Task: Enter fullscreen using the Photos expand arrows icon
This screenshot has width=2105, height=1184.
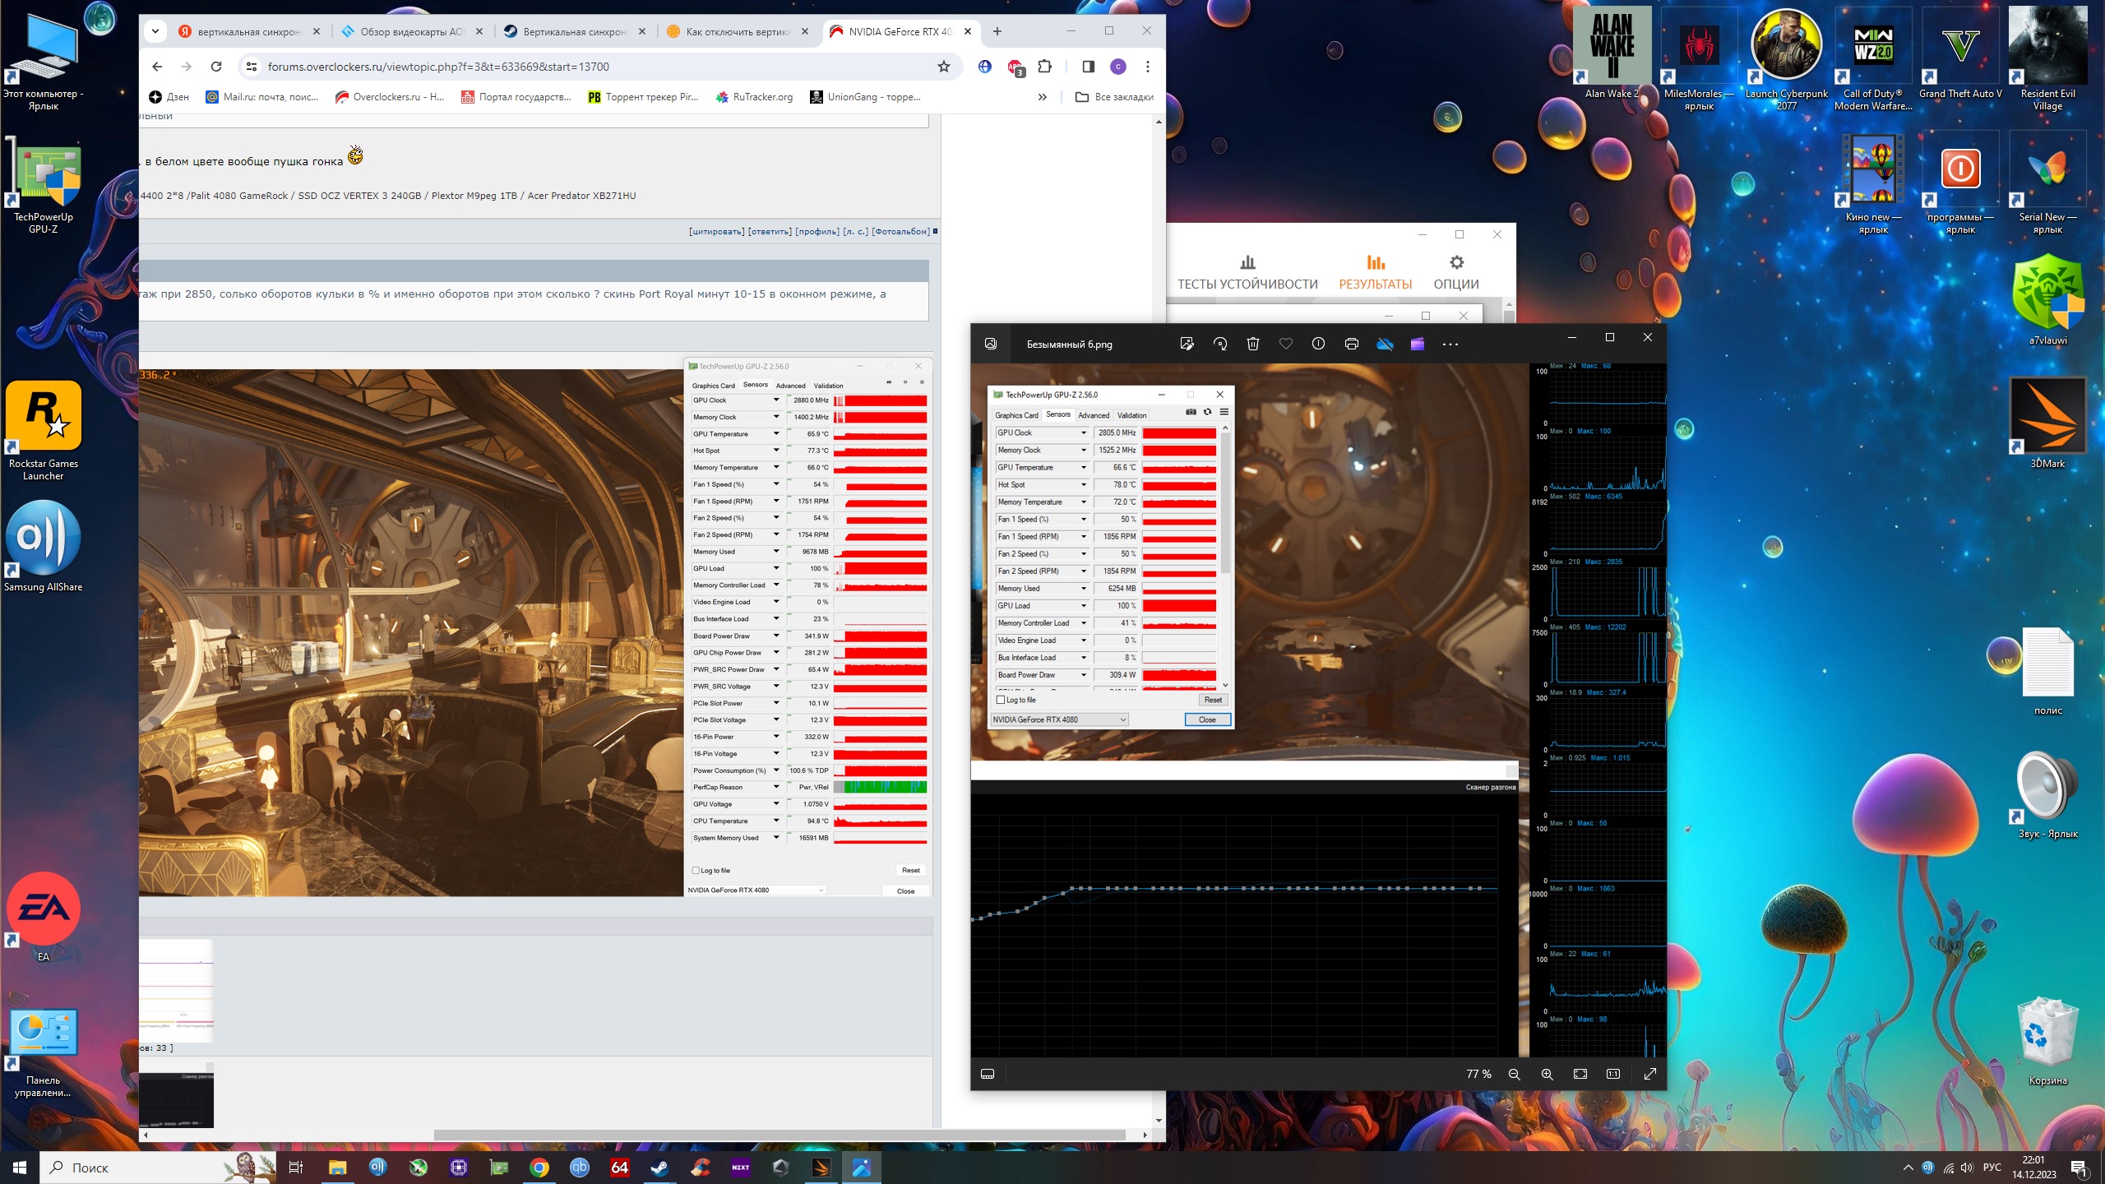Action: (1649, 1075)
